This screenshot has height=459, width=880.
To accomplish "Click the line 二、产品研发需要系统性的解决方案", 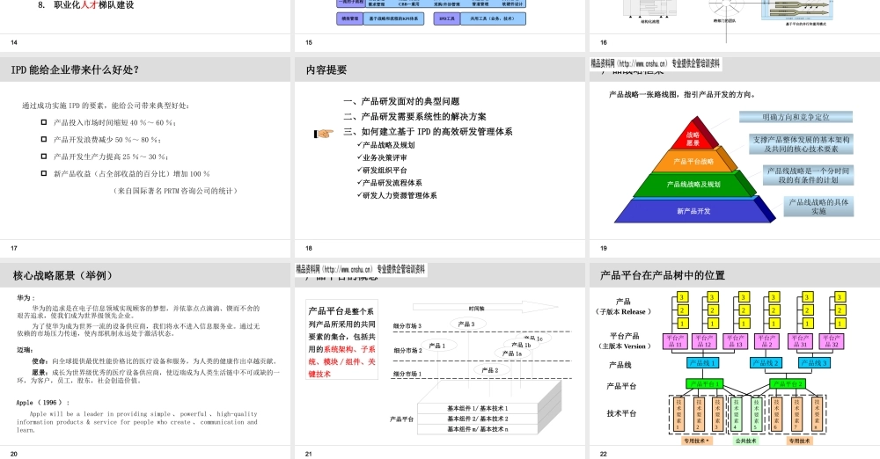I will [414, 116].
